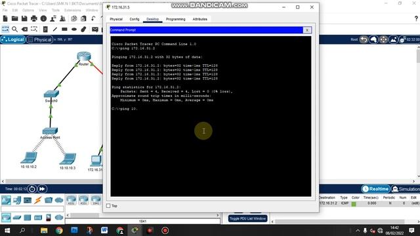420x236 pixels.
Task: Choose the Connections lightning bolt category
Action: (x=38, y=200)
